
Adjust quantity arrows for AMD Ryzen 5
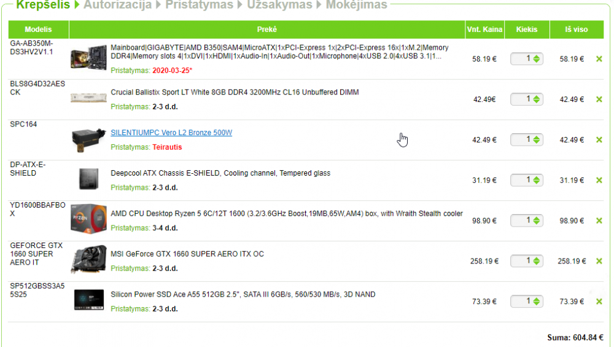click(x=537, y=221)
